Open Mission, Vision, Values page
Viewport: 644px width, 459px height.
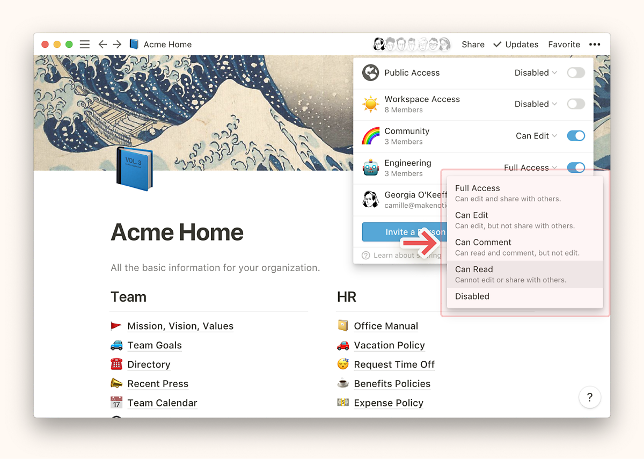pyautogui.click(x=180, y=326)
